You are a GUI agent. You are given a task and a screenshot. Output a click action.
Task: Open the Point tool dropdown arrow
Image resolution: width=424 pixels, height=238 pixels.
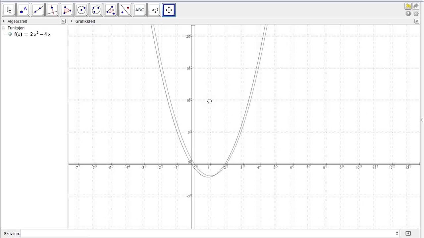click(x=28, y=15)
